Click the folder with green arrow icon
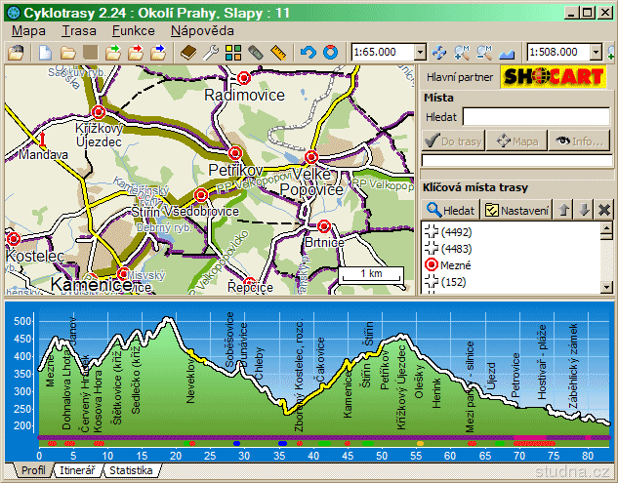The image size is (618, 483). point(112,52)
